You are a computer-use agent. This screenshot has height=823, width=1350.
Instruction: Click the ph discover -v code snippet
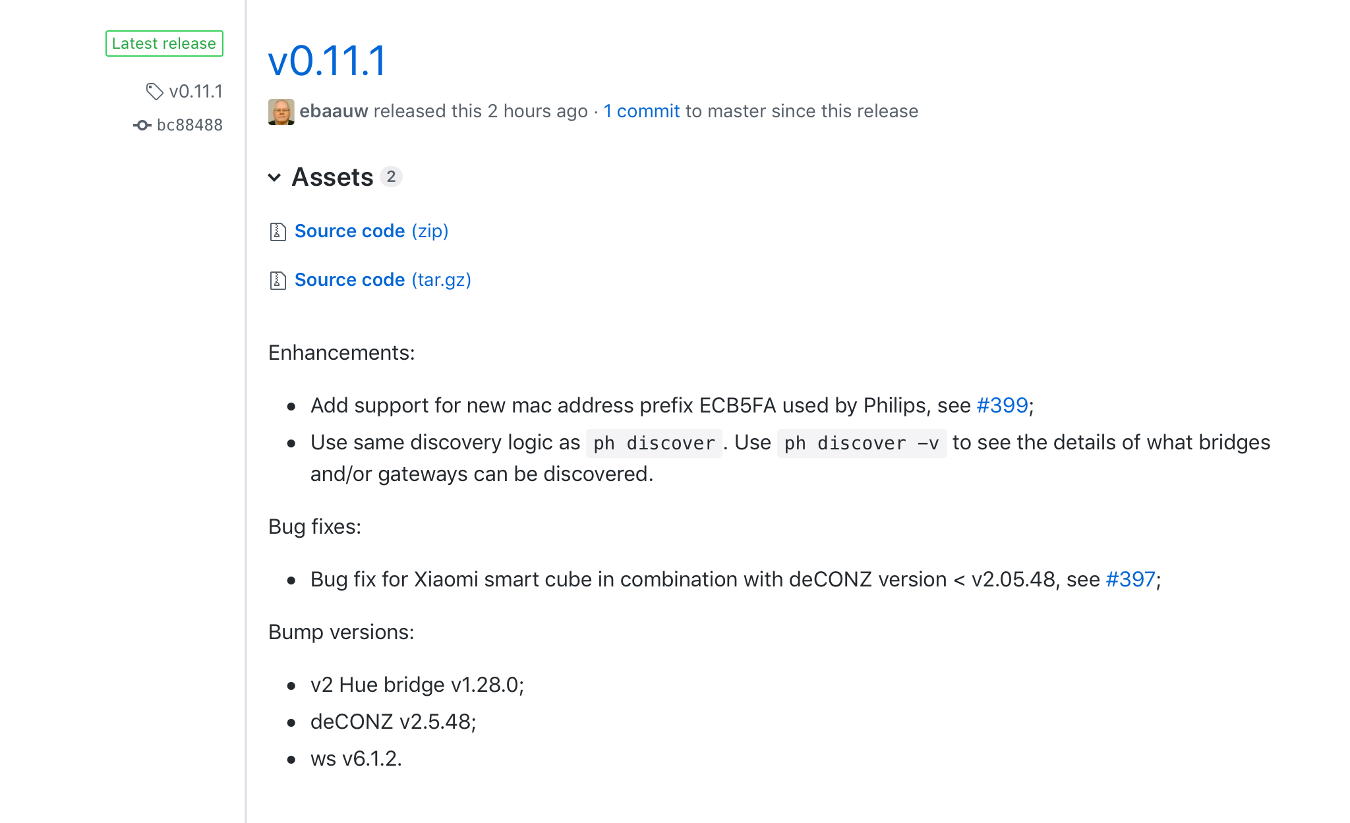tap(862, 443)
